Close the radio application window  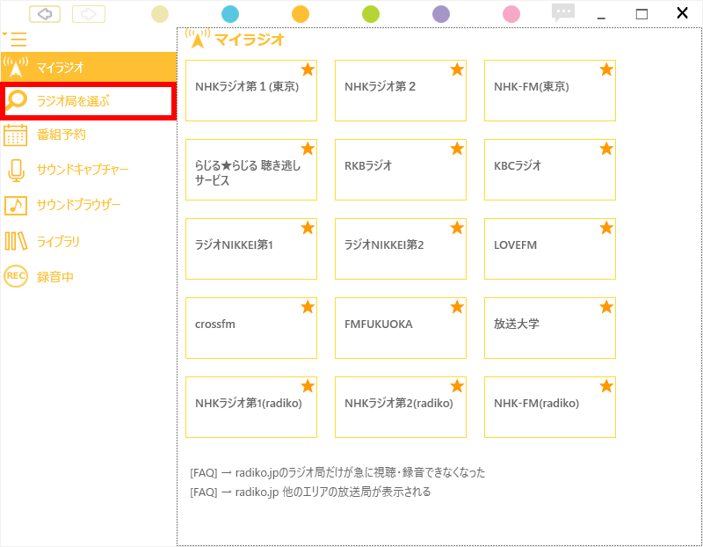coord(682,13)
